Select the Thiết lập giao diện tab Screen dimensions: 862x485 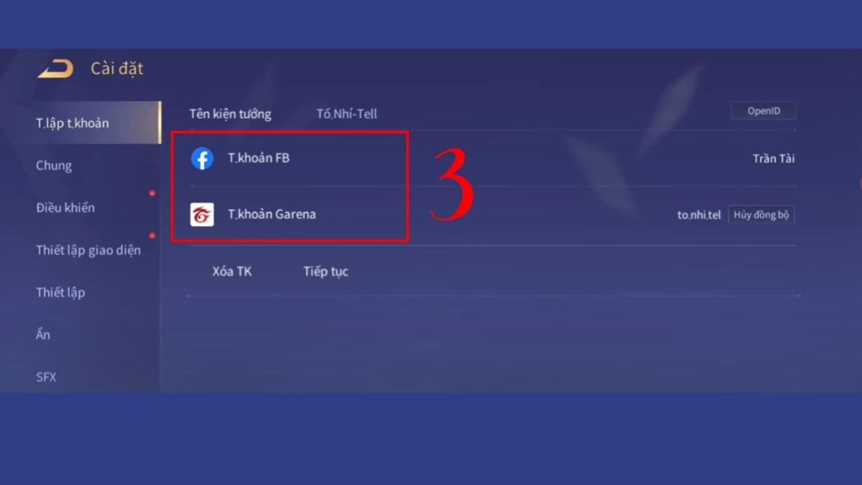[90, 250]
